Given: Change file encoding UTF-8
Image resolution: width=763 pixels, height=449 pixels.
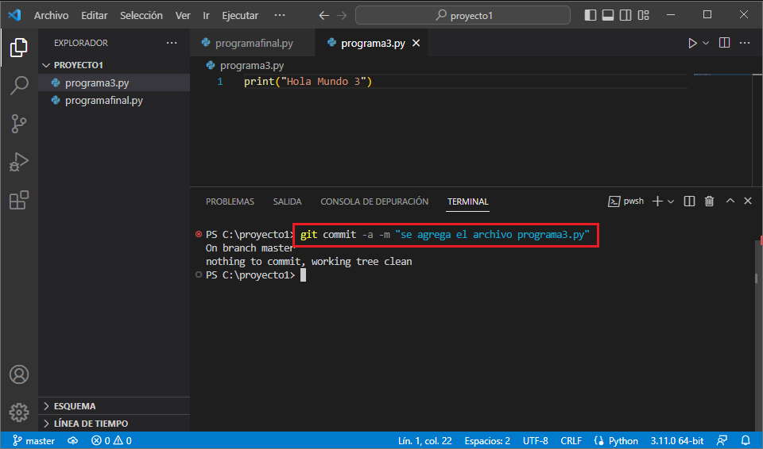Looking at the screenshot, I should click(x=535, y=441).
